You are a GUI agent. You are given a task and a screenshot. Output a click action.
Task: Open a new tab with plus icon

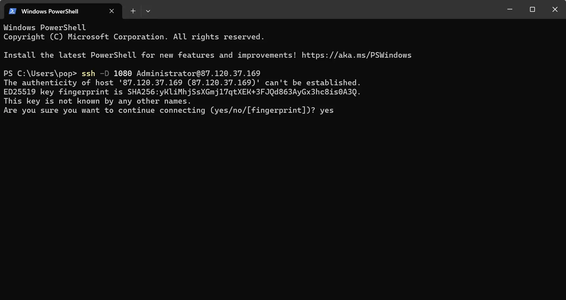pyautogui.click(x=133, y=11)
